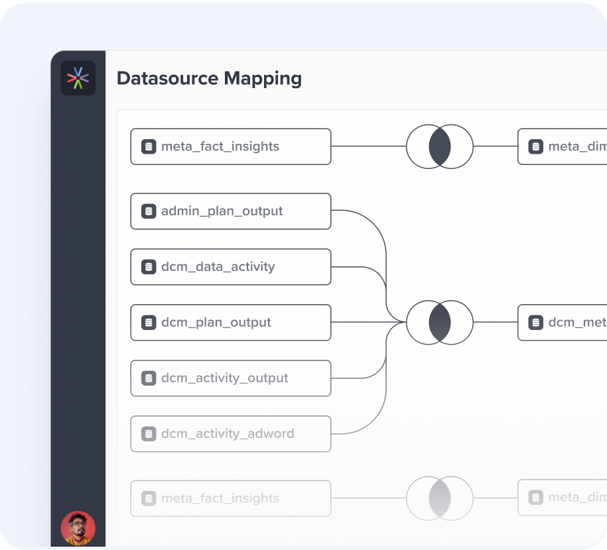Click database icon beside dcm_activity_adword
Viewport: 607px width, 550px height.
(149, 434)
